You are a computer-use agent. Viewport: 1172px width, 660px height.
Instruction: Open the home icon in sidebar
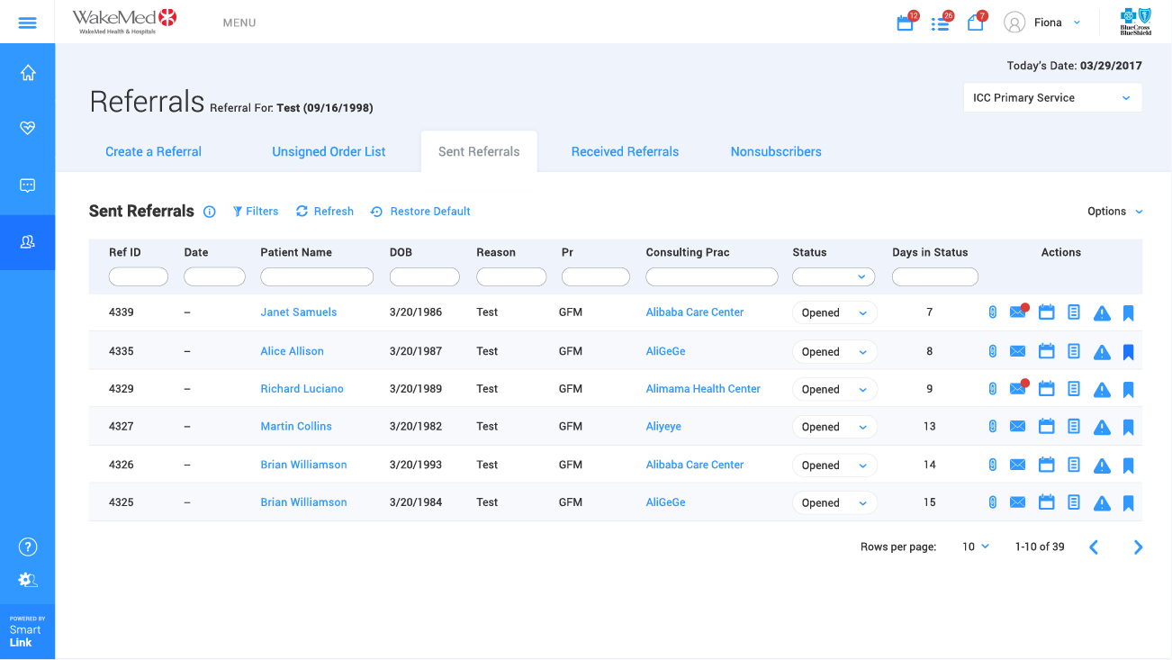tap(28, 73)
